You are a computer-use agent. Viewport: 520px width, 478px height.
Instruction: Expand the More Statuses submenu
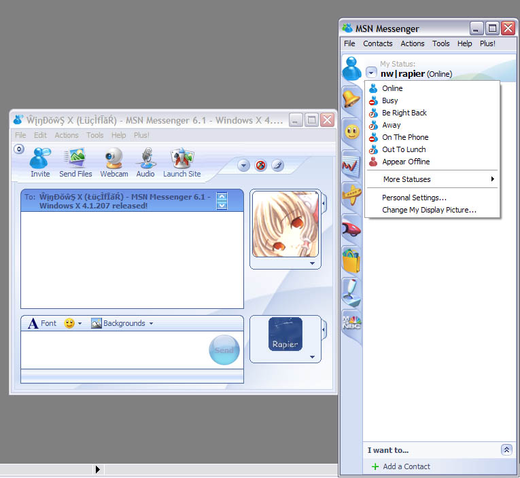432,179
